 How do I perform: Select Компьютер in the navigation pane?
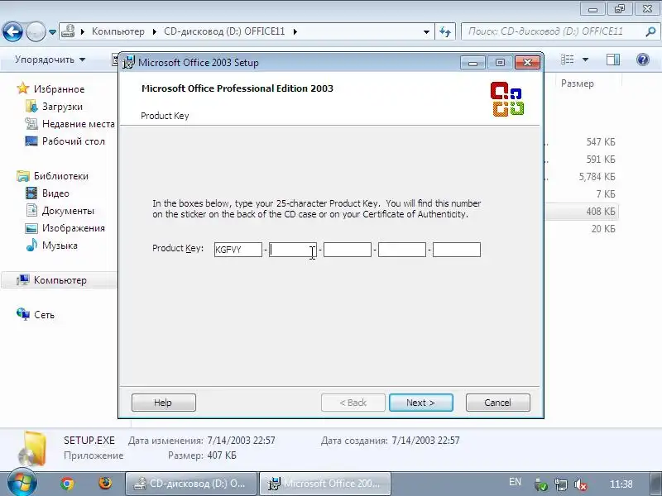coord(60,280)
